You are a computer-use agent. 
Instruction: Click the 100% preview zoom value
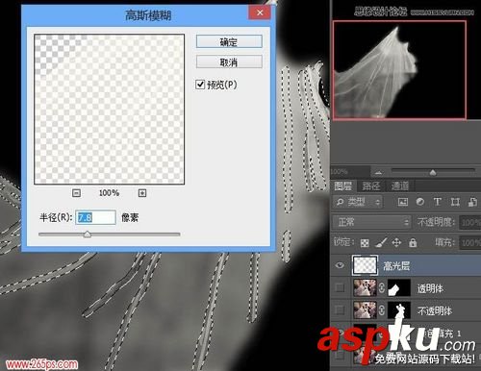(x=109, y=193)
